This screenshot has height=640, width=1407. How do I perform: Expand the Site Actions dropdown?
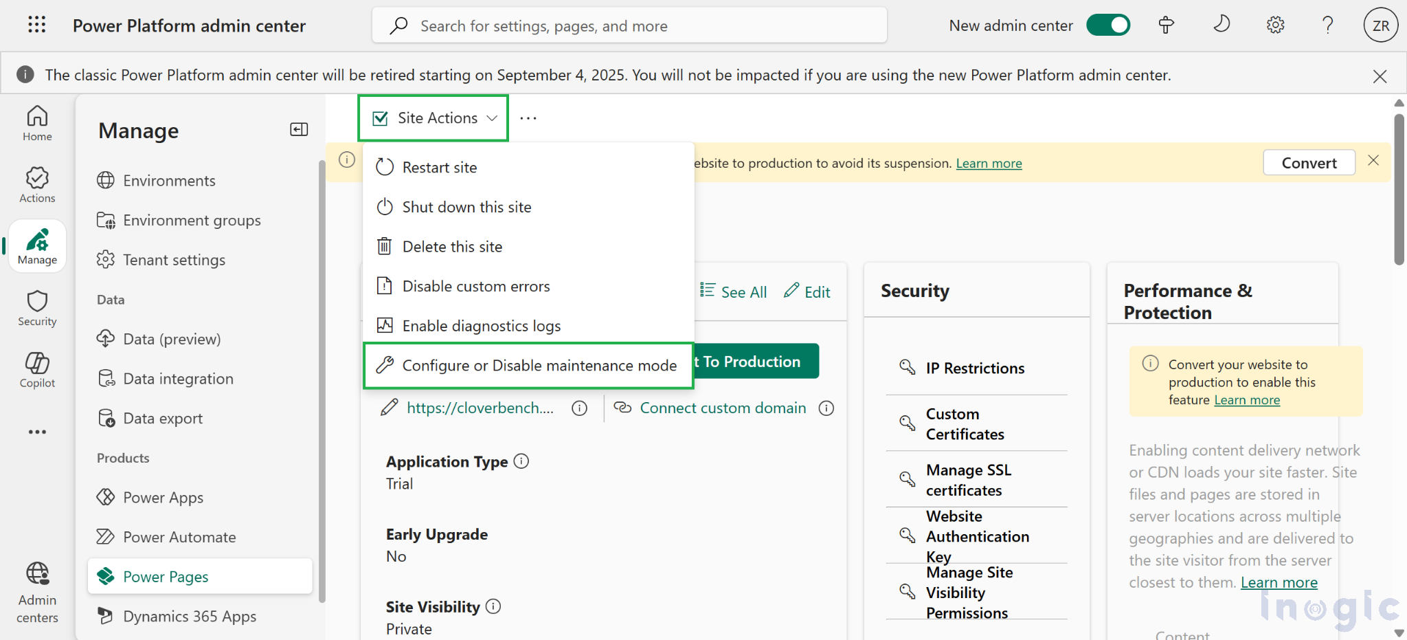[434, 118]
